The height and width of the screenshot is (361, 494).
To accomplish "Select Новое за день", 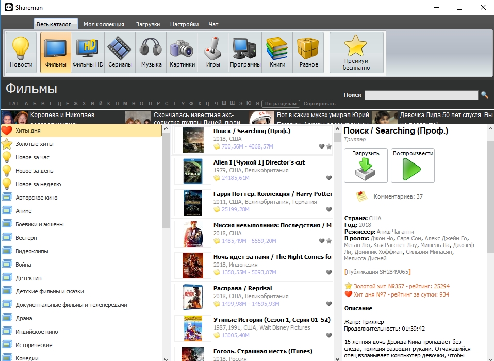I will [81, 171].
